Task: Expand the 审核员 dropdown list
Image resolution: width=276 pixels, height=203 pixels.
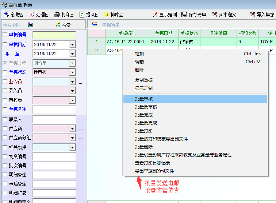Action: pyautogui.click(x=72, y=100)
